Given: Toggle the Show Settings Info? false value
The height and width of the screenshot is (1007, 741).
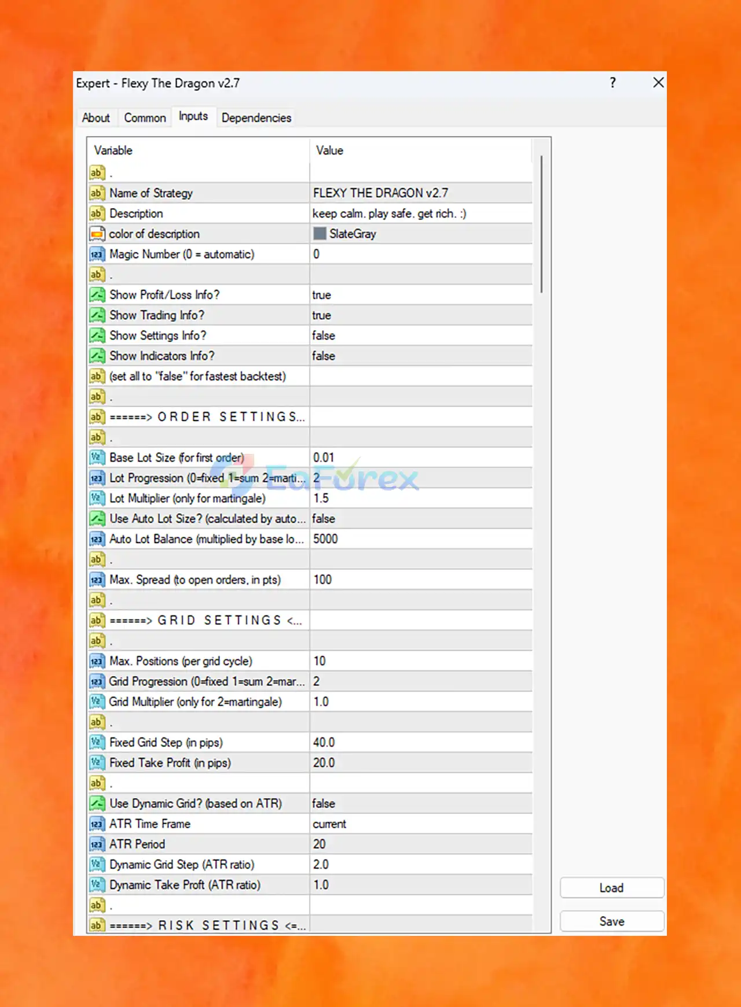Looking at the screenshot, I should [x=421, y=335].
